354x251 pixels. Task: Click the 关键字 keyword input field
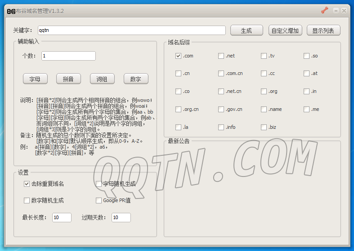tap(131, 30)
